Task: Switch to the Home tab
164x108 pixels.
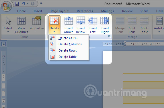Action: 22,11
